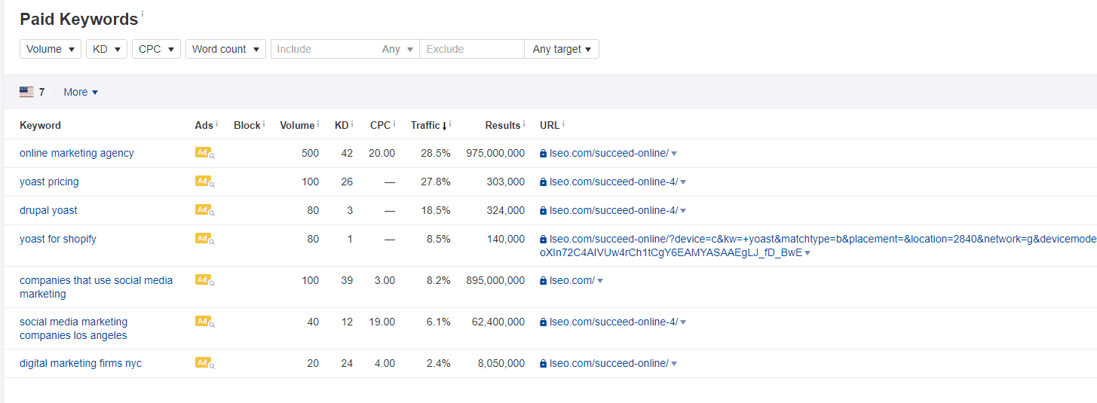Viewport: 1097px width, 403px height.
Task: View ad preview for social media marketing los angeles
Action: [205, 322]
